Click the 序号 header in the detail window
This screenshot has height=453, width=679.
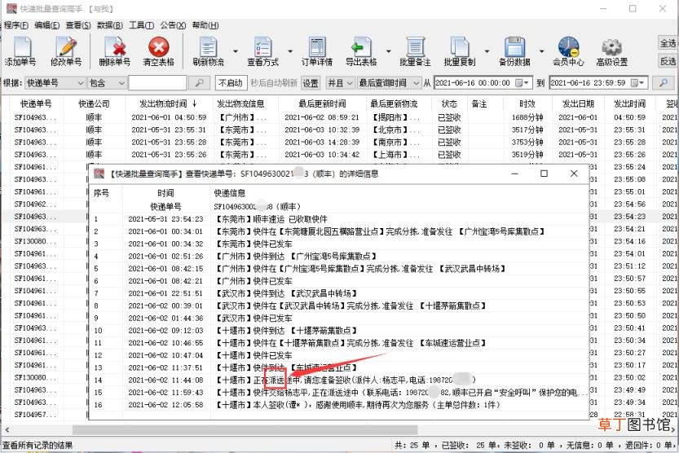pos(101,193)
